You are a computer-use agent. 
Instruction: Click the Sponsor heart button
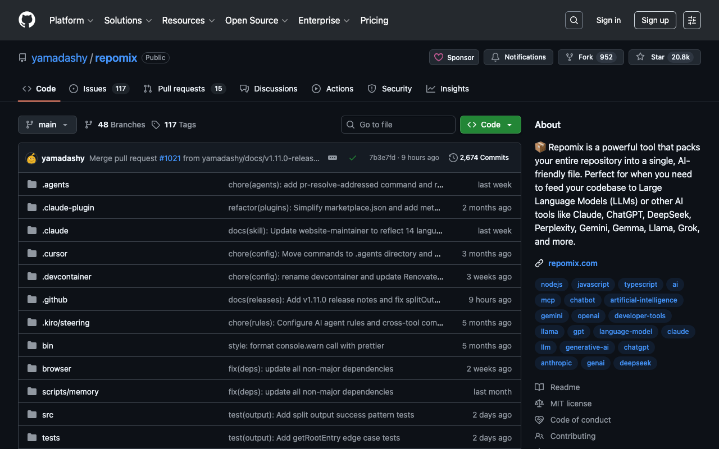[x=454, y=57]
